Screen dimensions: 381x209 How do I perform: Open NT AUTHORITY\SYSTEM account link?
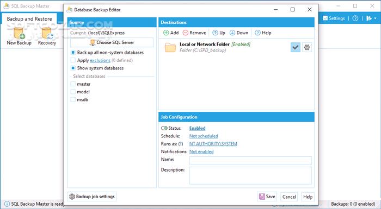coord(213,144)
